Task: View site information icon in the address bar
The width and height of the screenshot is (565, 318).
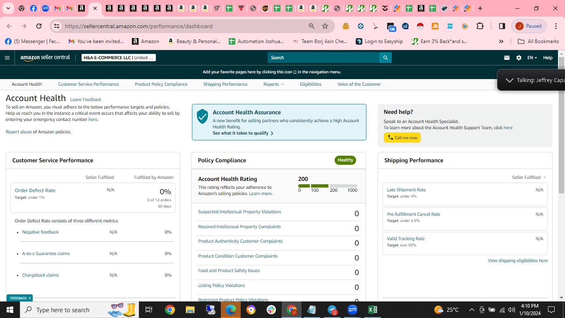Action: [x=57, y=26]
